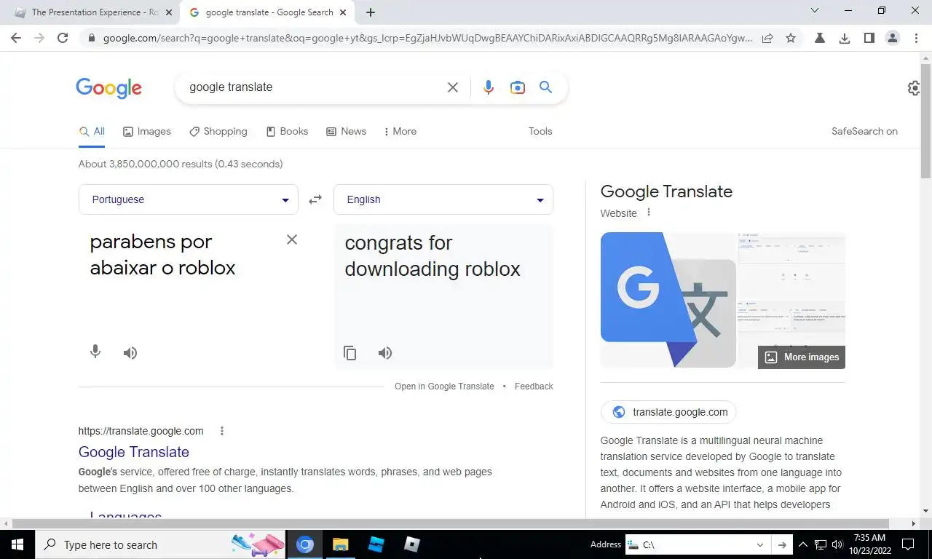Viewport: 932px width, 559px height.
Task: Open new browser tab
Action: [371, 12]
